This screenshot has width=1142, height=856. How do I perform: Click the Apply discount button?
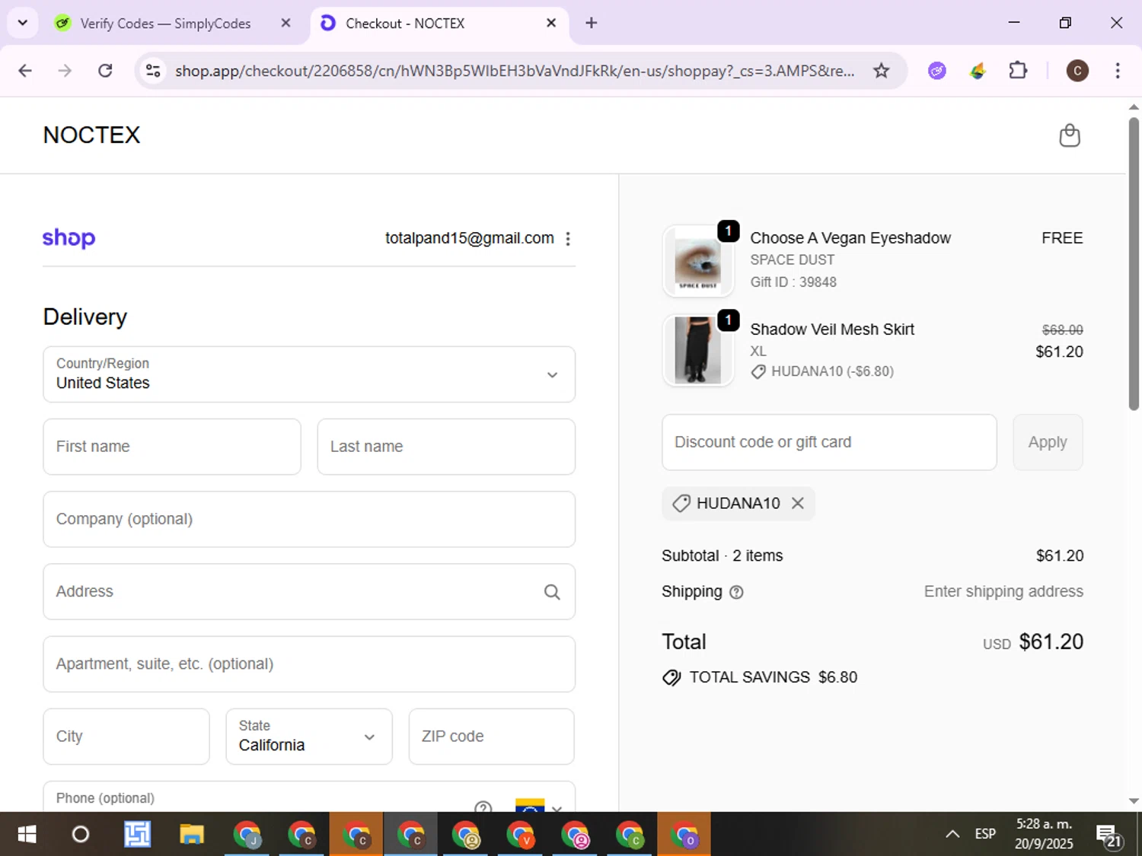point(1048,442)
